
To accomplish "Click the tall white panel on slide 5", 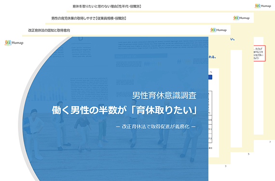I will tap(236, 98).
